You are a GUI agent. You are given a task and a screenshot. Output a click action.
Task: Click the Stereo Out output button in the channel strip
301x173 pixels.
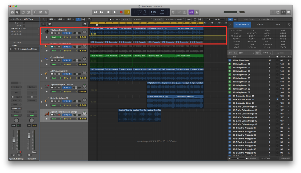(16, 108)
